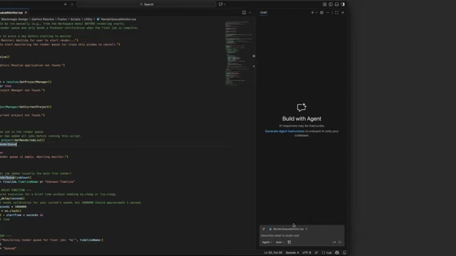The height and width of the screenshot is (256, 456).
Task: Remove attached RenderQueueMonitor.lua context chip
Action: [306, 229]
